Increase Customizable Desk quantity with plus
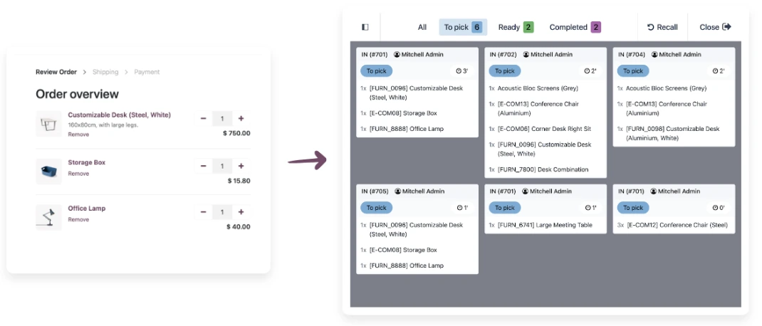The image size is (762, 326). pos(241,119)
